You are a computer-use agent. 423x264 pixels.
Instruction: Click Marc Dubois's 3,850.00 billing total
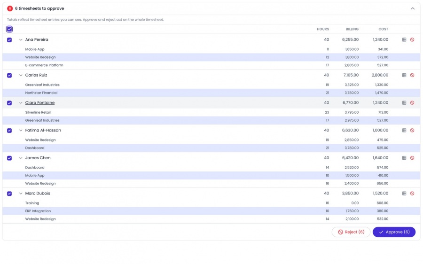(351, 194)
